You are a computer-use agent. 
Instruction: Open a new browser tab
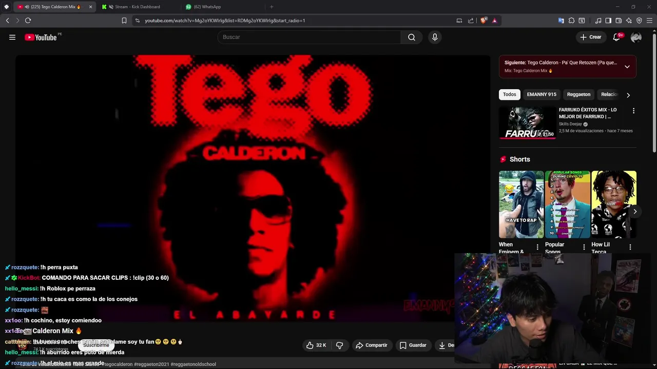point(272,7)
